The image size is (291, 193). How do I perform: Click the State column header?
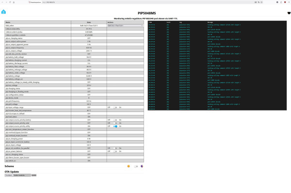point(89,22)
